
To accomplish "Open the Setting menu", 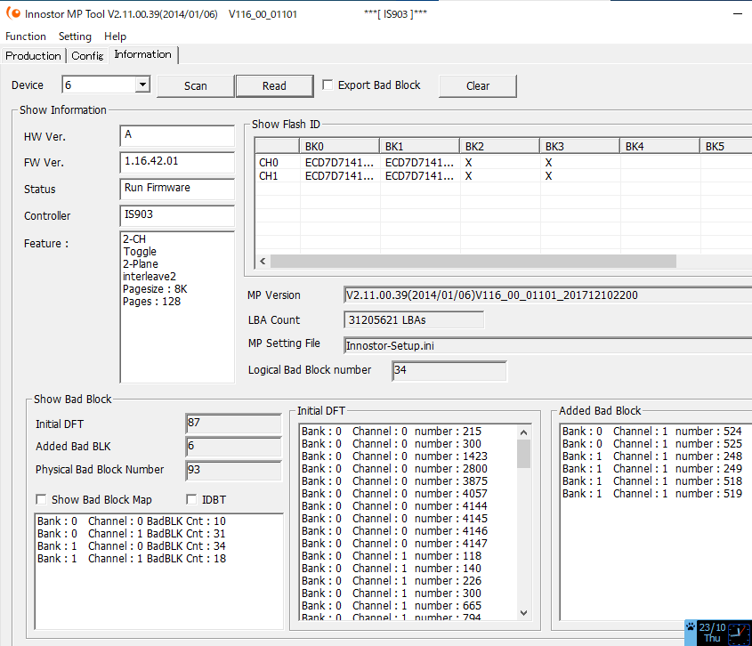I will coord(75,36).
